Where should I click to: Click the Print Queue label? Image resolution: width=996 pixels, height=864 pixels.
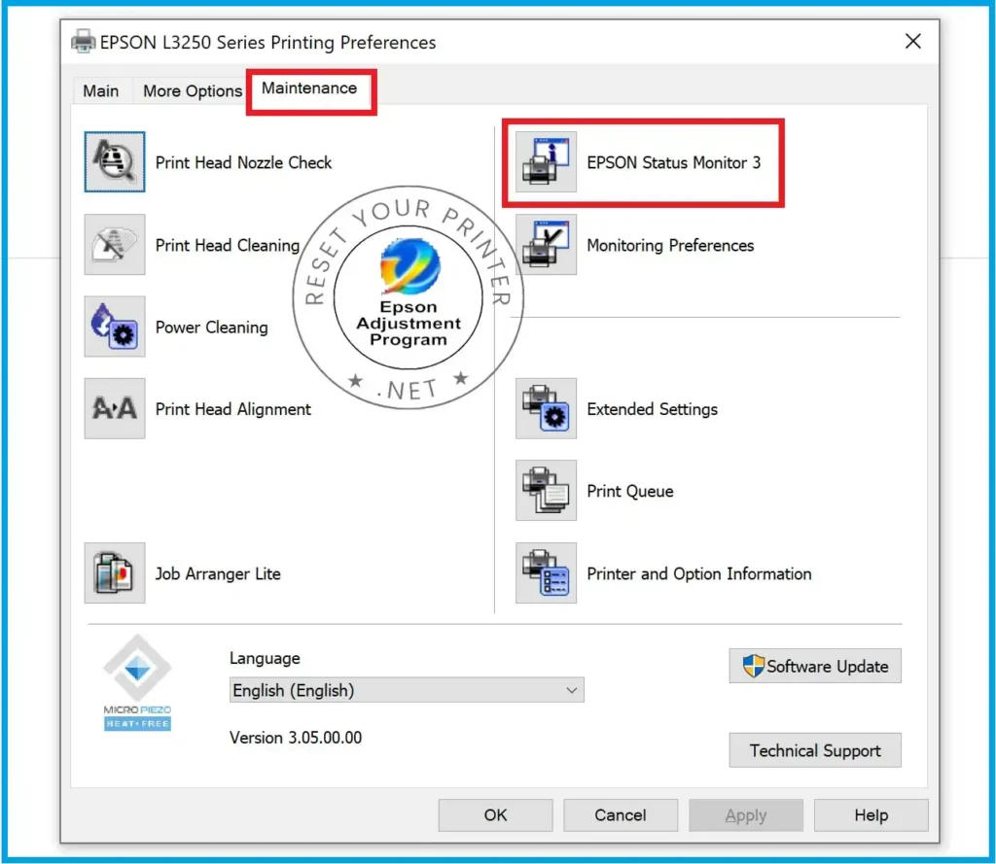630,491
